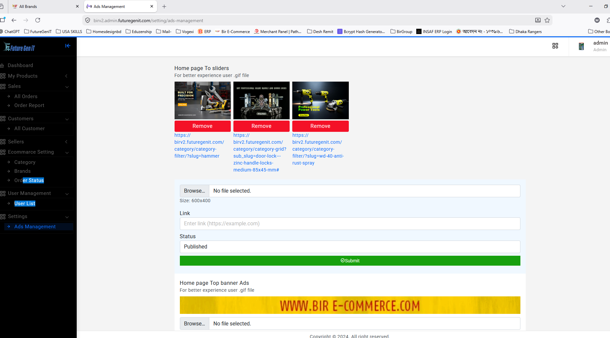The image size is (610, 338).
Task: Open the ChatGPT bookmark
Action: [10, 32]
